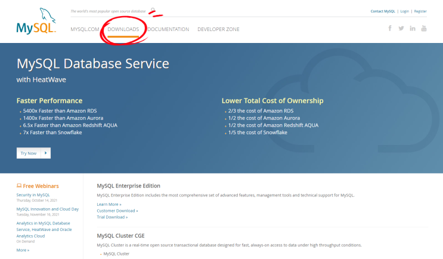Open Analytics in MySQL Database Service webinar
This screenshot has width=443, height=259.
[44, 229]
